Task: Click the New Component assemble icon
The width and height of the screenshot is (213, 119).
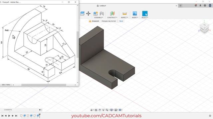Action: [96, 14]
